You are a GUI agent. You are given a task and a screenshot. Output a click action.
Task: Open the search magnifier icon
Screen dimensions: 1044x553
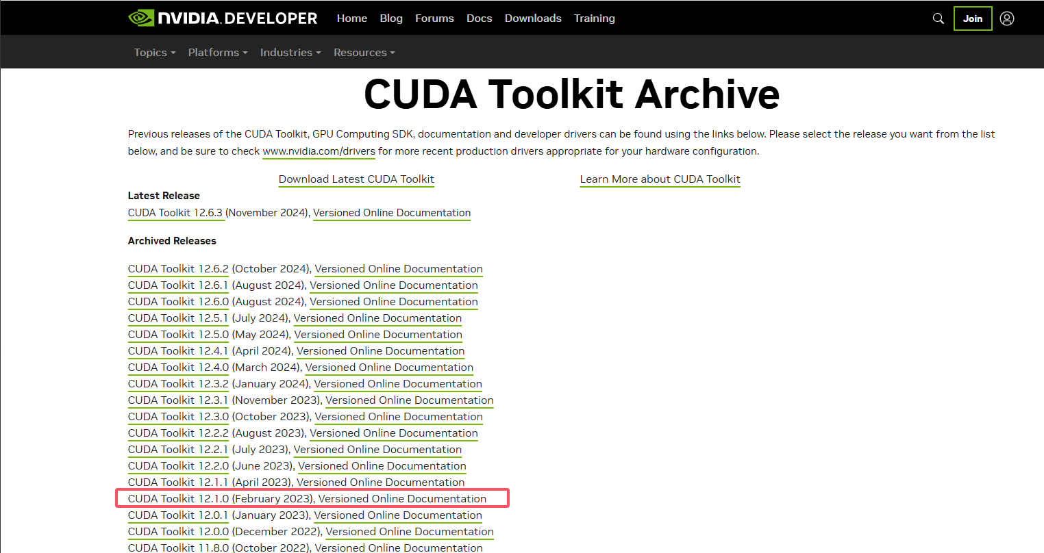click(x=939, y=18)
